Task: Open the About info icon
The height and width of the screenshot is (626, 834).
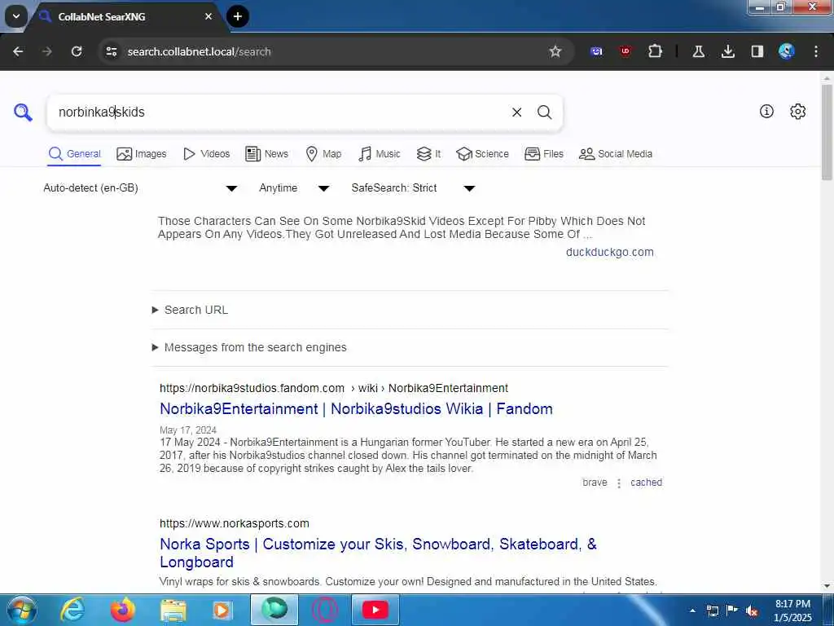Action: 766,111
